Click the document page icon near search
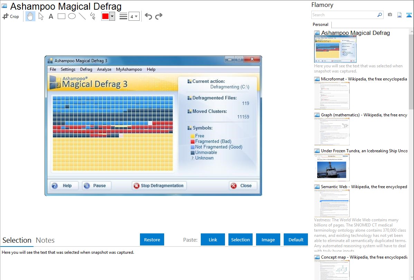The height and width of the screenshot is (280, 414). [x=399, y=15]
